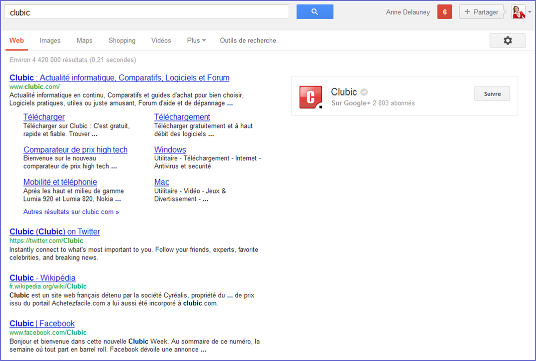This screenshot has width=536, height=361.
Task: Follow Clubic with the Suivre button
Action: pos(492,94)
